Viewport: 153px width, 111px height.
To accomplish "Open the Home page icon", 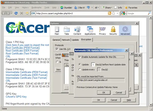I will pos(27,13).
